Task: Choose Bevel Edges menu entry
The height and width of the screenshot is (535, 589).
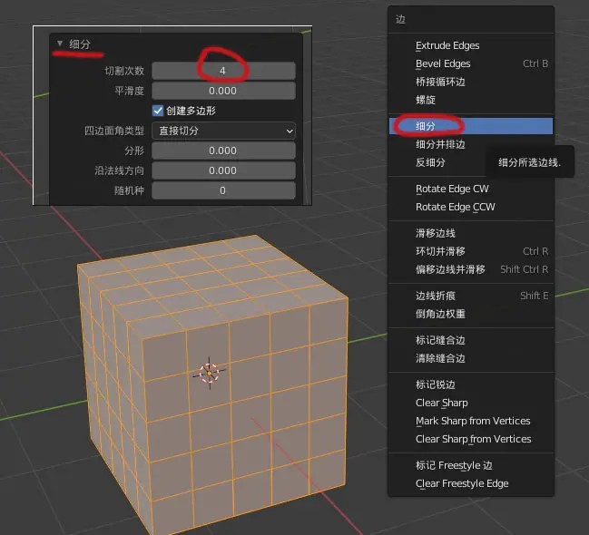Action: pos(471,63)
